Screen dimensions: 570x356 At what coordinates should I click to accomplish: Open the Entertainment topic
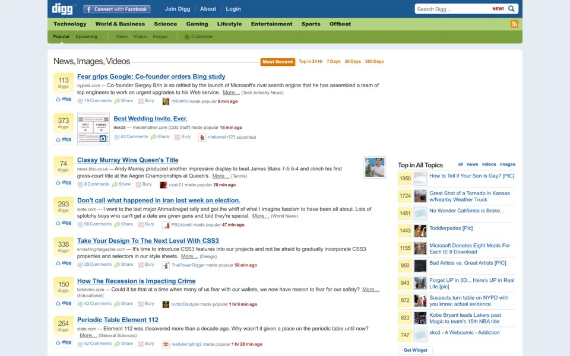point(271,24)
